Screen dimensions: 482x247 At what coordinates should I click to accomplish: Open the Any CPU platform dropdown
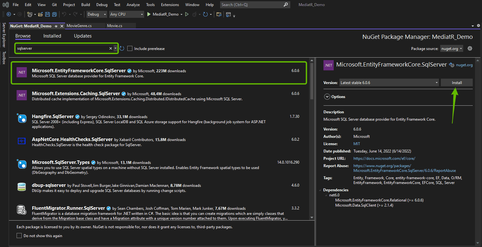tap(127, 14)
